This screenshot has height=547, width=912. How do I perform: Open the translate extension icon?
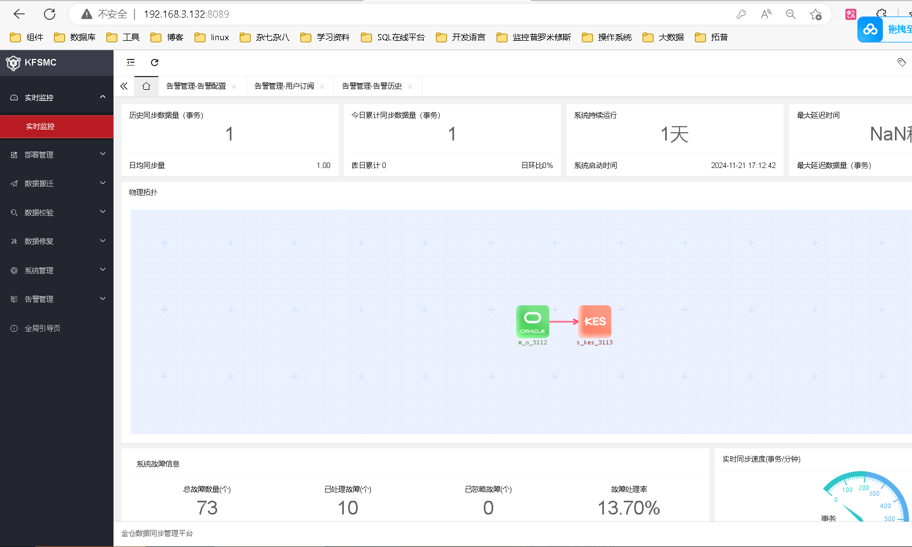[851, 14]
